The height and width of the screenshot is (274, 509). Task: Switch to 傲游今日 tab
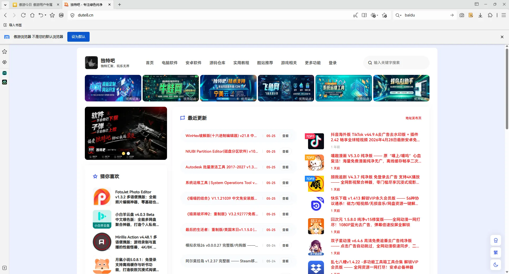click(36, 5)
